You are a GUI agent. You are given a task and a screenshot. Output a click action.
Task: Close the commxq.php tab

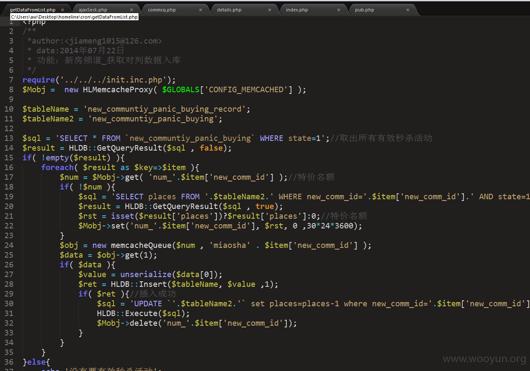pyautogui.click(x=201, y=10)
